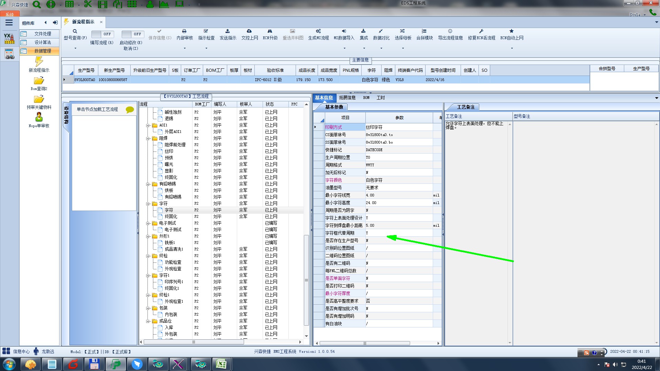This screenshot has width=660, height=371.
Task: Collapse the 电子测试 tree folder
Action: pos(148,223)
